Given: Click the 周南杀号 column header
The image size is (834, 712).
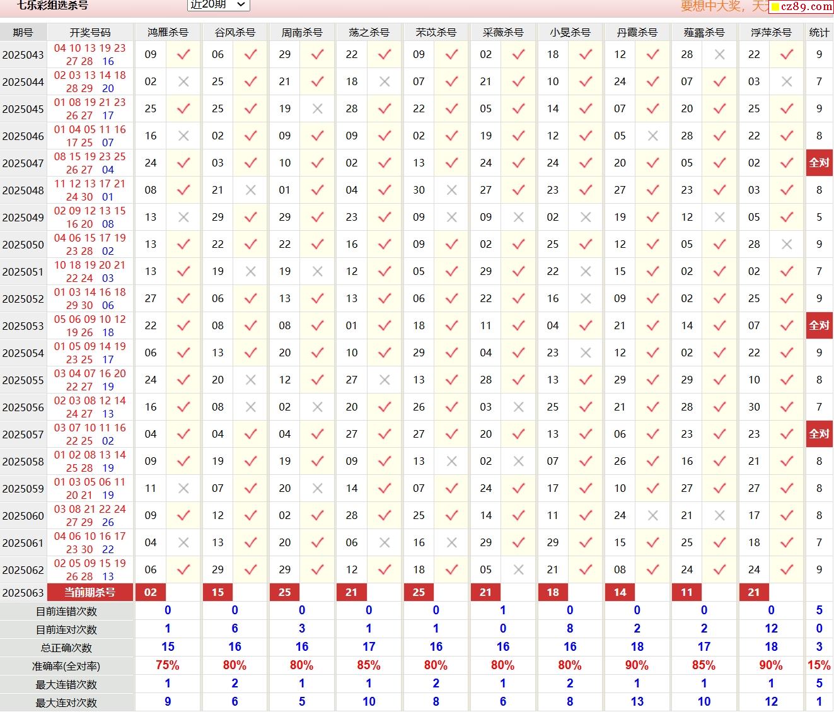Looking at the screenshot, I should point(301,32).
